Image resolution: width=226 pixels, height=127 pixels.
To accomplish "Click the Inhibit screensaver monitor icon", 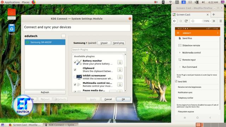I will click(x=79, y=77).
